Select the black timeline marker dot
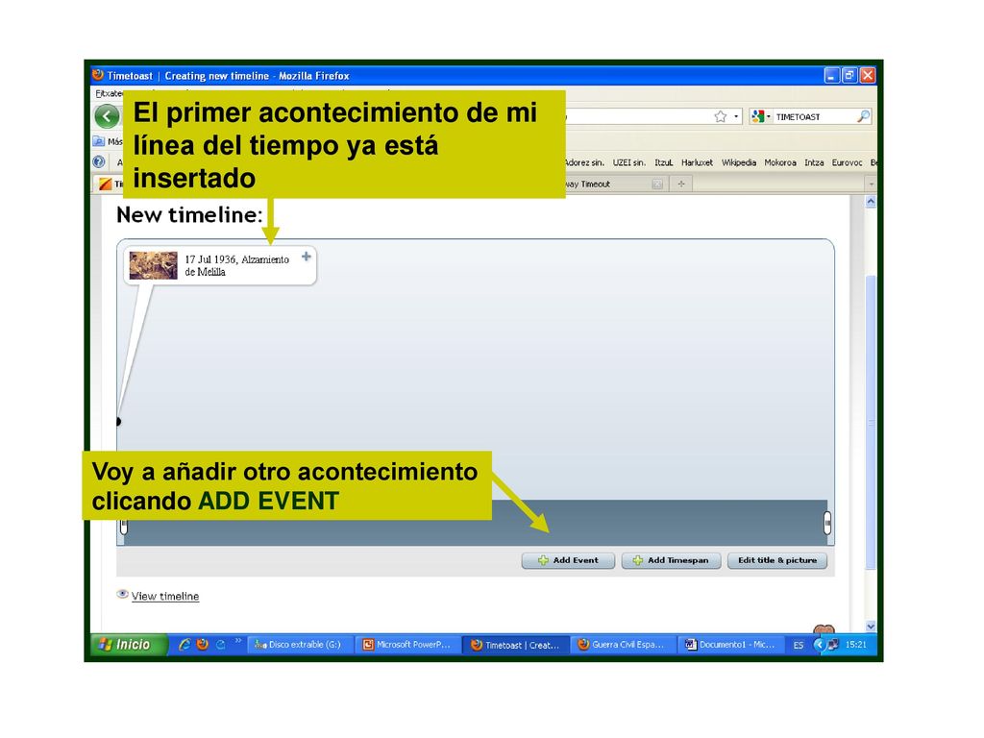 click(118, 421)
